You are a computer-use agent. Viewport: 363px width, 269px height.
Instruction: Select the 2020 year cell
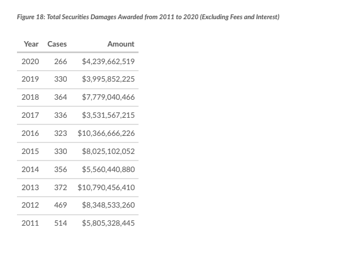pos(30,62)
